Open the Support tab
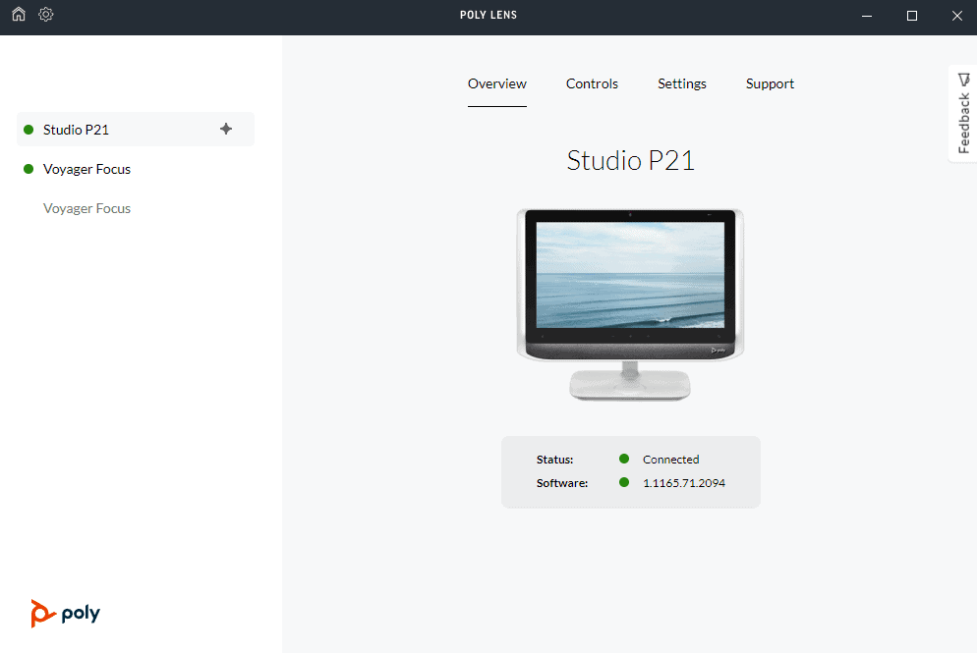This screenshot has height=653, width=977. click(x=770, y=83)
